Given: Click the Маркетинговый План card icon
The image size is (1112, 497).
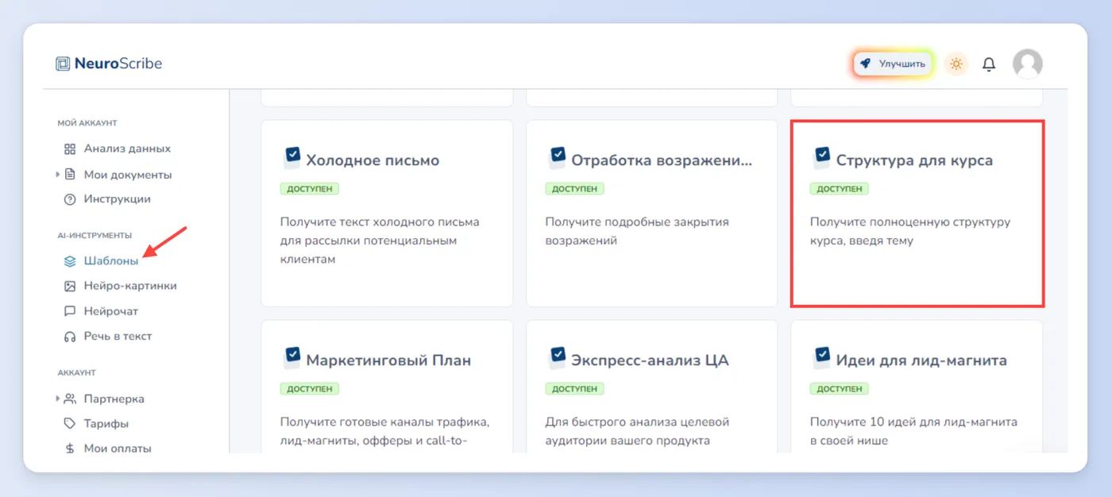Looking at the screenshot, I should click(x=292, y=357).
